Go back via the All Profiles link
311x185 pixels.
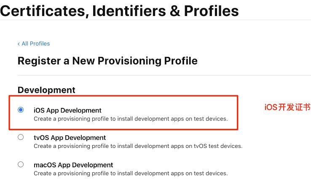pyautogui.click(x=34, y=44)
